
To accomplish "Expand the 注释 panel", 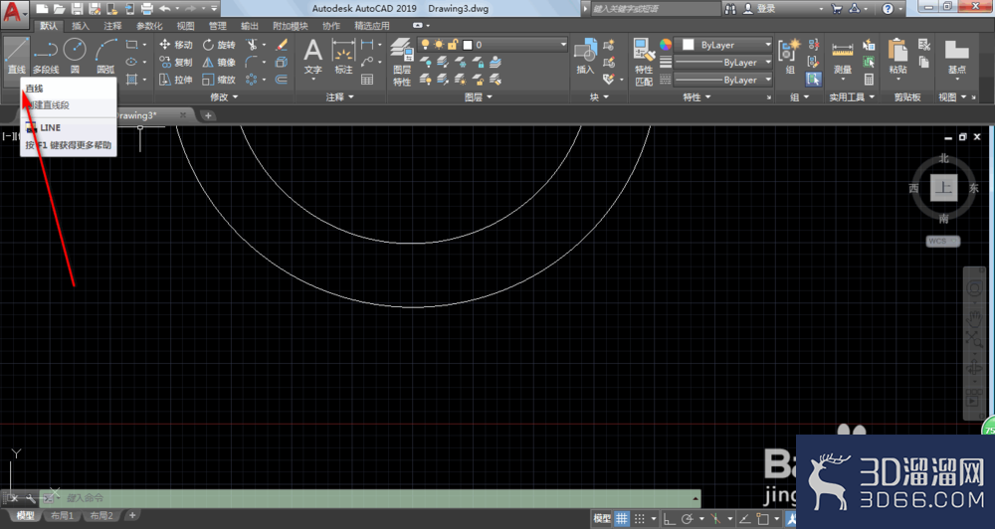I will [339, 97].
